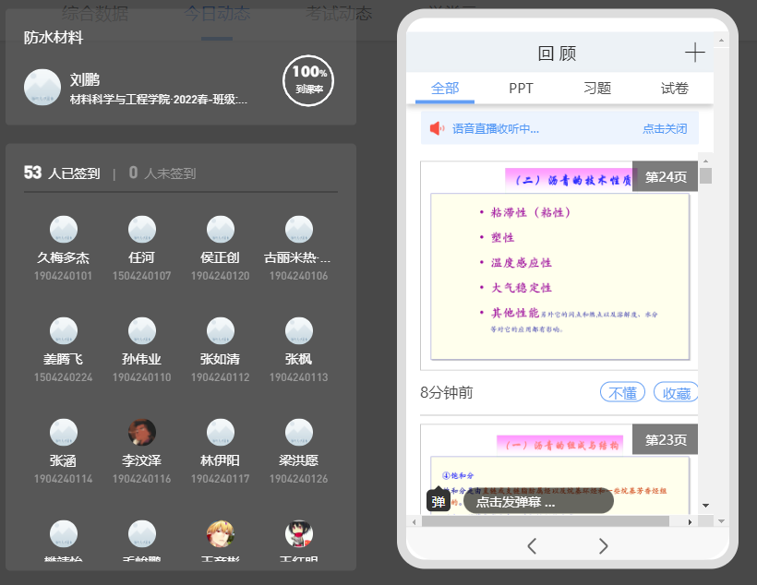Image resolution: width=757 pixels, height=585 pixels.
Task: Click the slide list scrollbar up arrow
Action: [x=706, y=161]
